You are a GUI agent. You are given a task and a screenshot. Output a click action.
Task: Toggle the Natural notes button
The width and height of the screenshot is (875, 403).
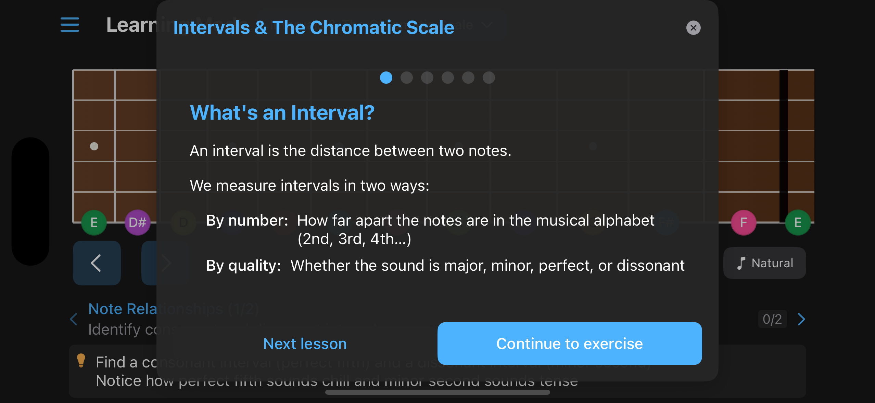point(764,263)
